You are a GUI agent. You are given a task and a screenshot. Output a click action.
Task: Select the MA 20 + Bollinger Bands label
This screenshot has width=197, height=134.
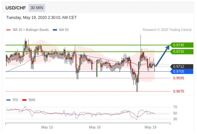31,30
